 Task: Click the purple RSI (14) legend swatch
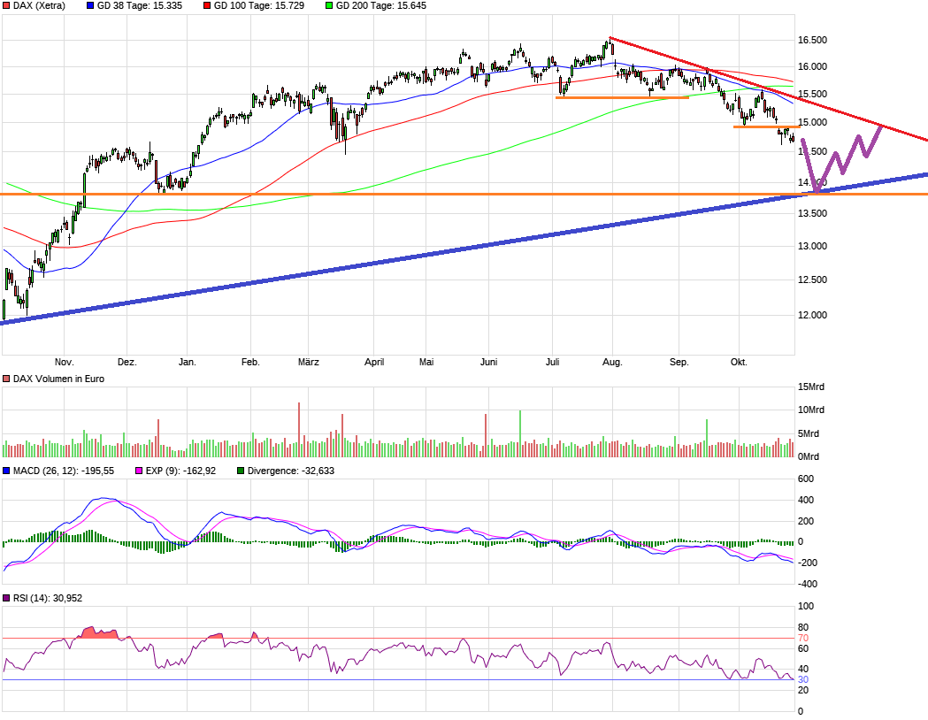pos(6,598)
